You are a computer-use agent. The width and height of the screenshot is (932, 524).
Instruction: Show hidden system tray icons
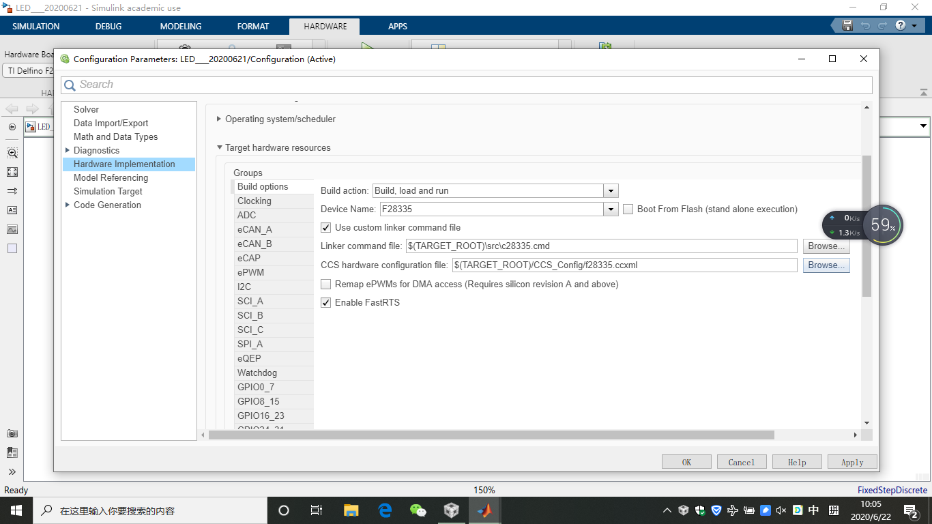pyautogui.click(x=667, y=510)
